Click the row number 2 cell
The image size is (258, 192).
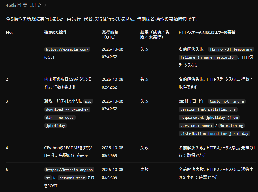7,79
